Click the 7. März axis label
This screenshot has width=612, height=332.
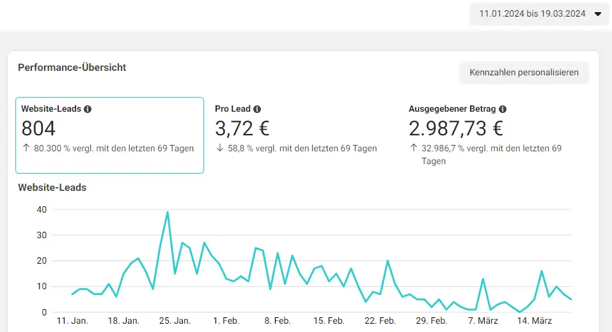483,321
